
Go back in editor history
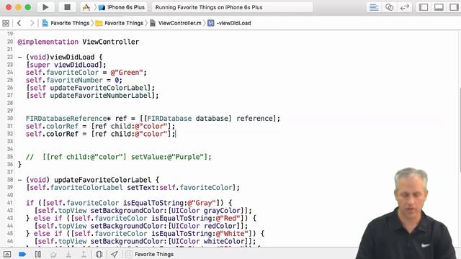coord(19,23)
